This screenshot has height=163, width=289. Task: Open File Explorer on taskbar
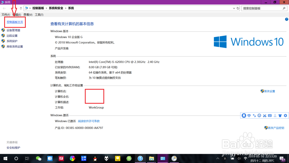tap(151, 158)
